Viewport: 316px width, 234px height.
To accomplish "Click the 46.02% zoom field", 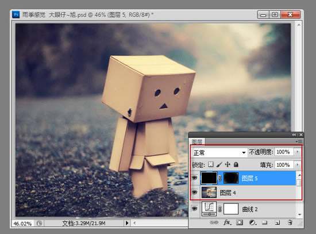I will (x=23, y=224).
